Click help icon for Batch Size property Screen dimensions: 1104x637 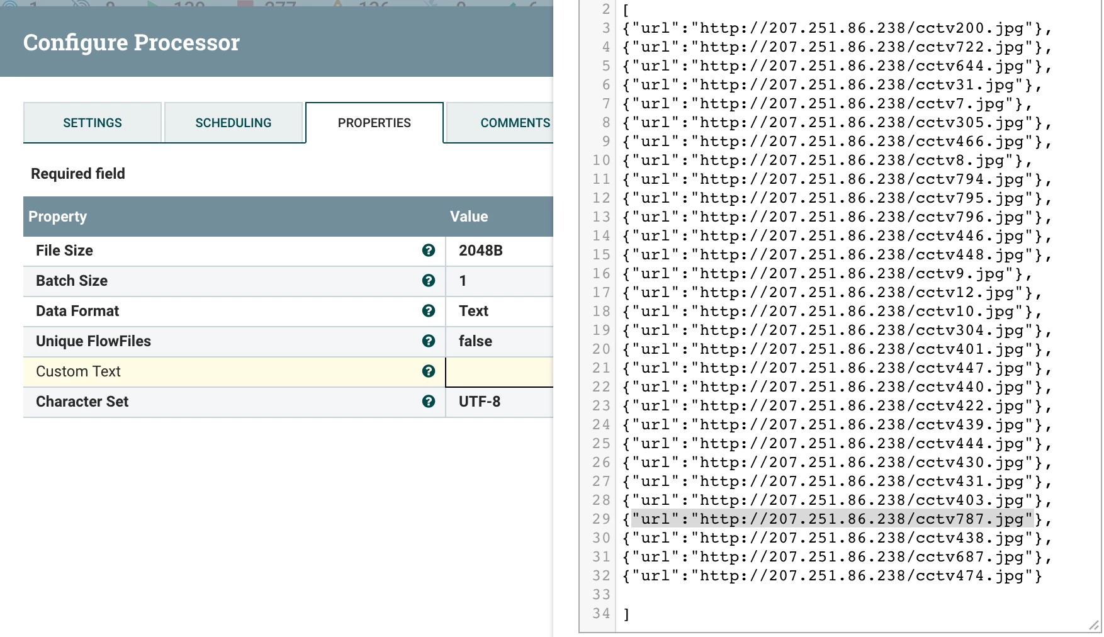click(x=429, y=281)
